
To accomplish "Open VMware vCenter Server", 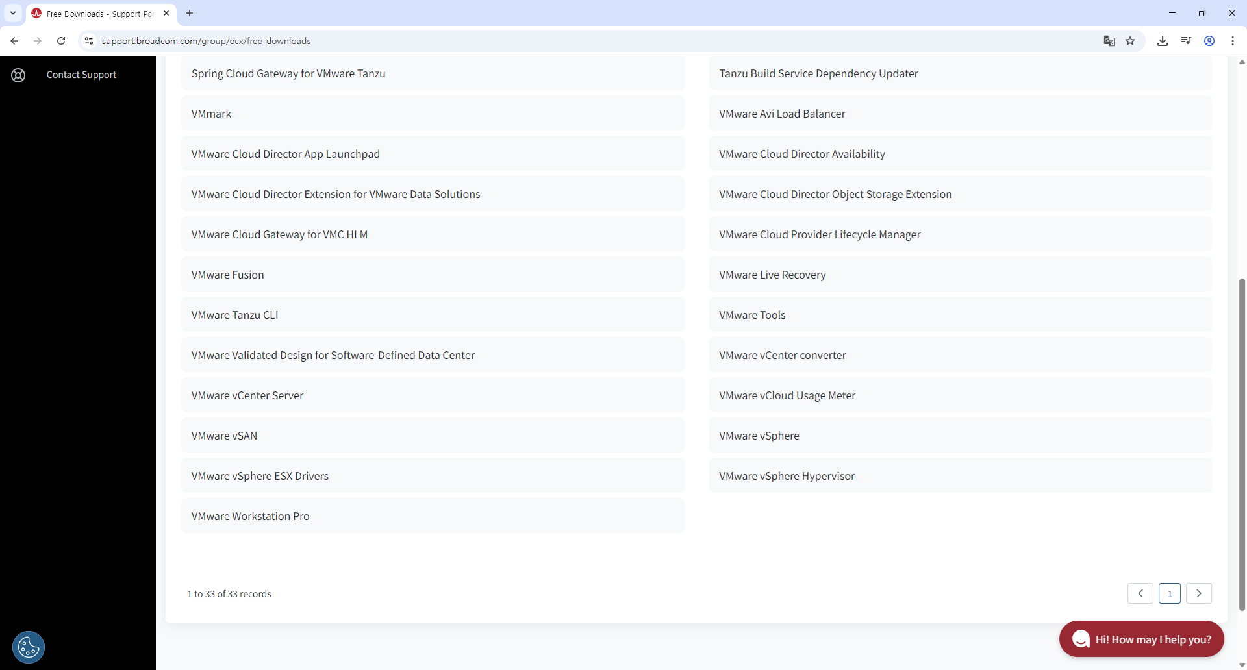I will (x=433, y=395).
